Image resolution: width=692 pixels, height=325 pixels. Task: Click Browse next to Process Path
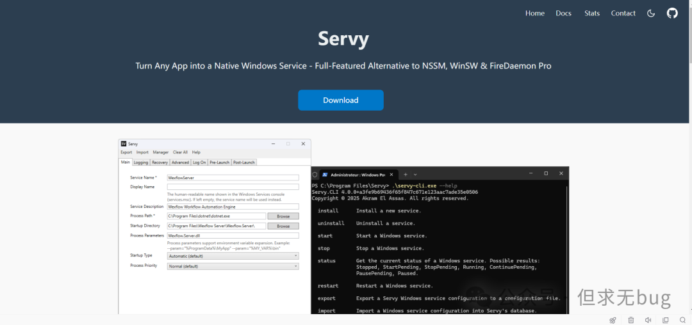tap(283, 216)
